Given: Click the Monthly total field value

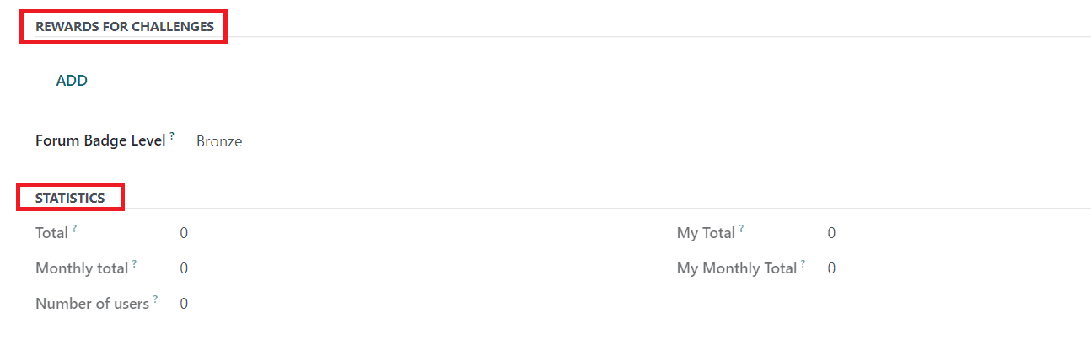Looking at the screenshot, I should click(184, 268).
